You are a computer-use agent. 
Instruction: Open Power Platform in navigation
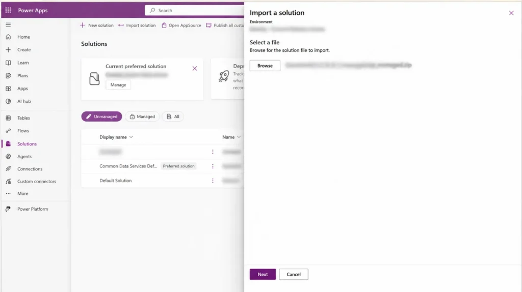pyautogui.click(x=33, y=209)
